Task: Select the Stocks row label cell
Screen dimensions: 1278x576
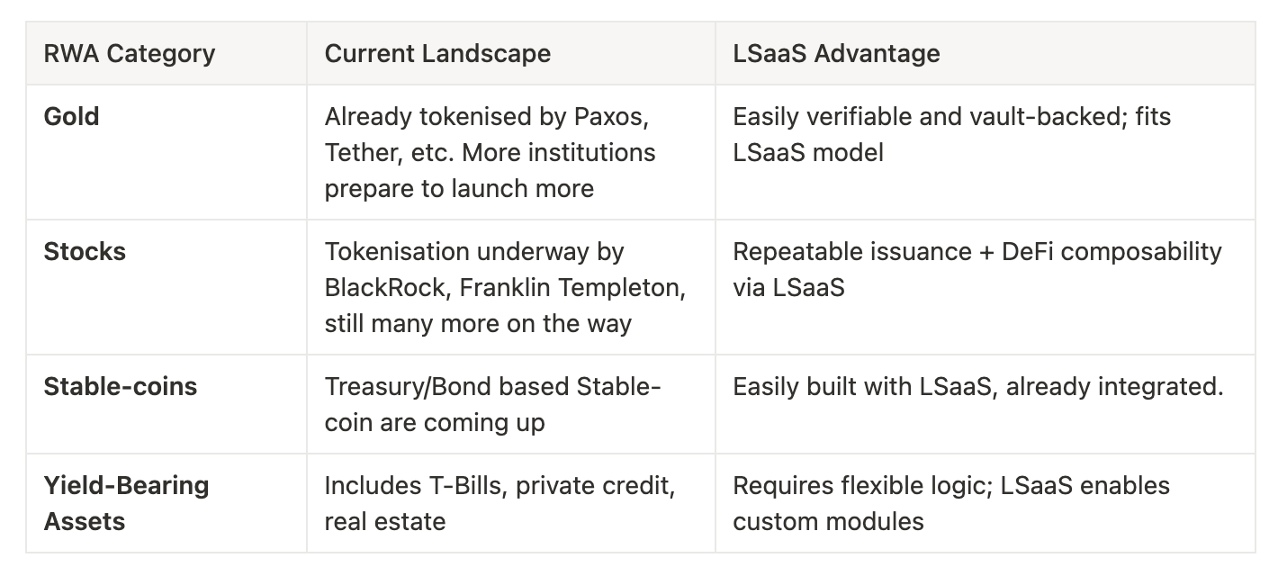Action: click(85, 252)
